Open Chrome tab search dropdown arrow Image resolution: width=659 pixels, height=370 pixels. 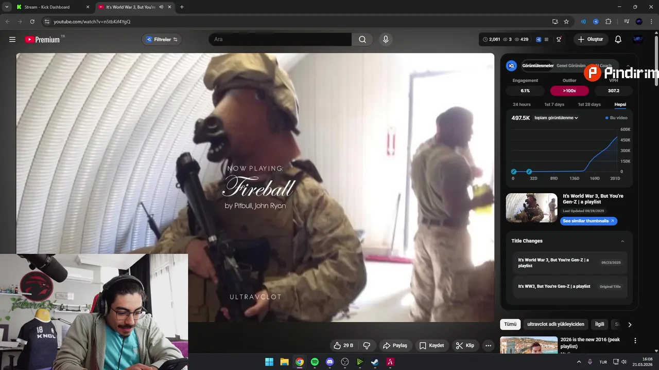[x=6, y=7]
